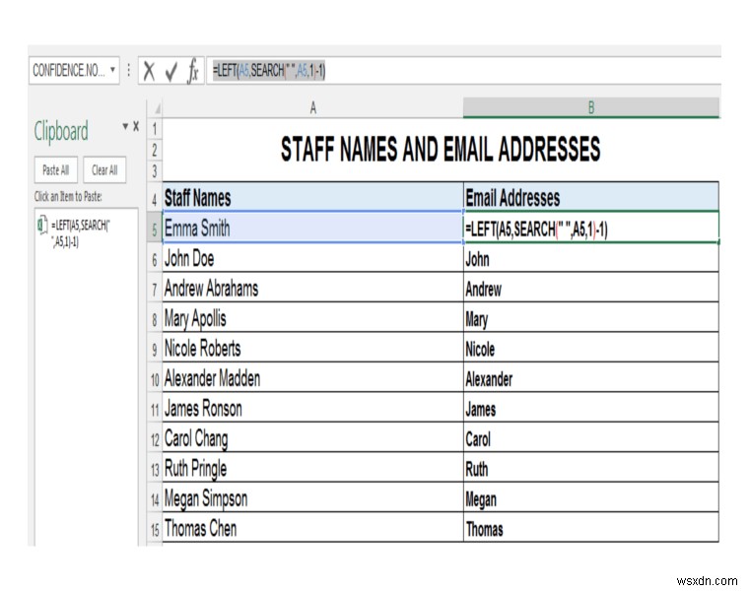Cancel the formula entry with X icon
The width and height of the screenshot is (749, 591).
click(149, 71)
